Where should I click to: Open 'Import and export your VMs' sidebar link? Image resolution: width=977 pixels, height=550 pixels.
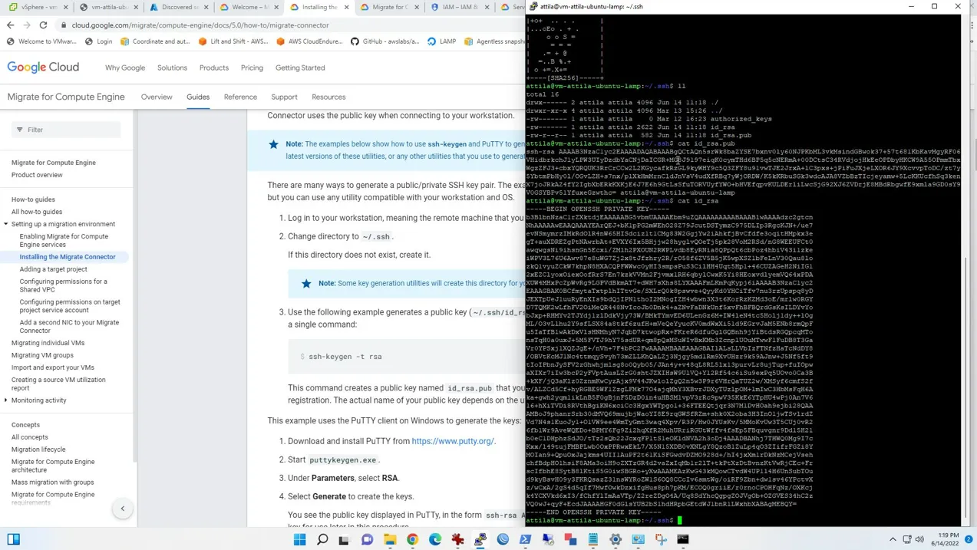pyautogui.click(x=53, y=367)
